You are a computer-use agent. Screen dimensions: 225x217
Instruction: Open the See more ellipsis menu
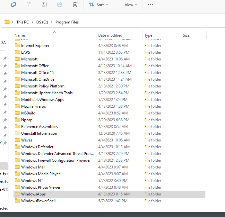click(x=151, y=5)
